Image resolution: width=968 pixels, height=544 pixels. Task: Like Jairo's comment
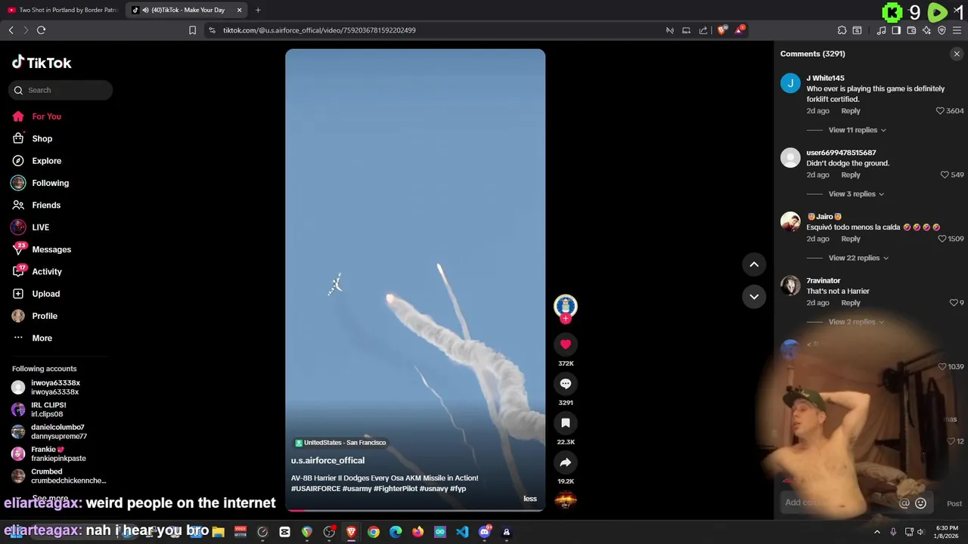tap(942, 239)
